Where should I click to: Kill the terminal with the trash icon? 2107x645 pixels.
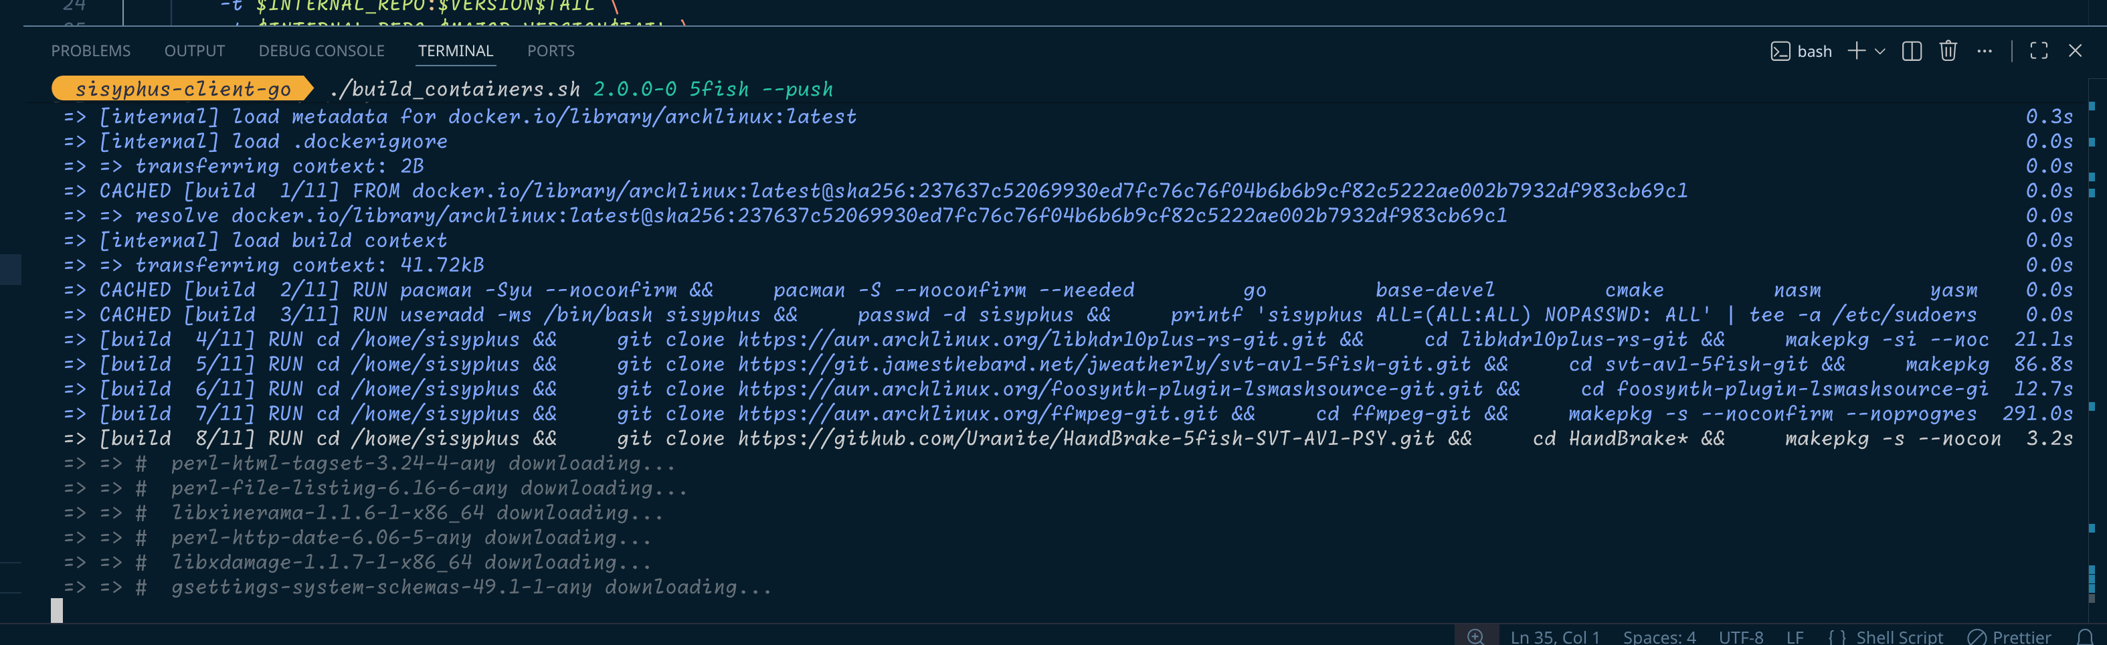[x=1948, y=52]
